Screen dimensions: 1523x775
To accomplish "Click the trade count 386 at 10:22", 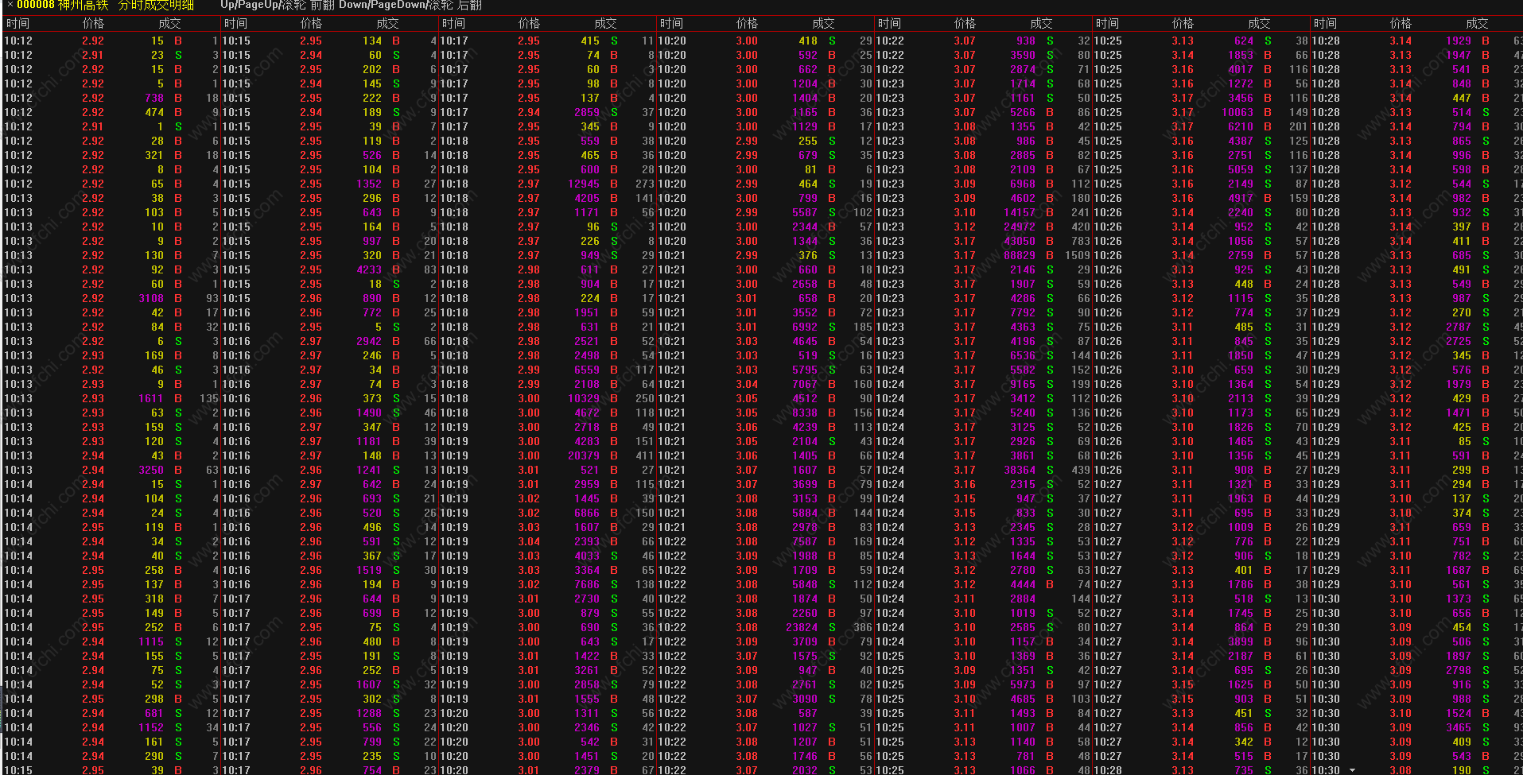I will pyautogui.click(x=863, y=627).
